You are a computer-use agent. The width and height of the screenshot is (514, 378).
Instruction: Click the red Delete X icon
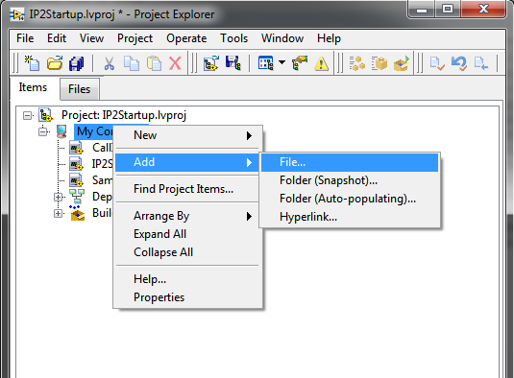(176, 63)
